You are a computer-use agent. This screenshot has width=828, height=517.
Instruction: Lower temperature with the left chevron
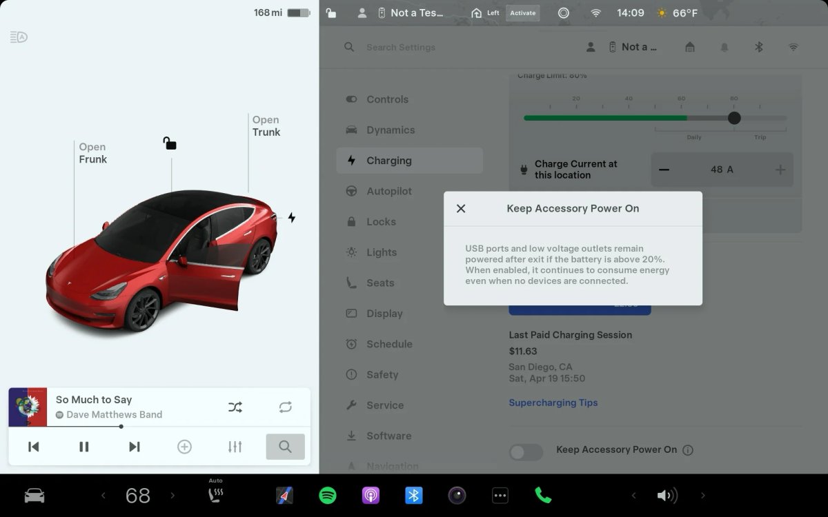[x=103, y=495]
